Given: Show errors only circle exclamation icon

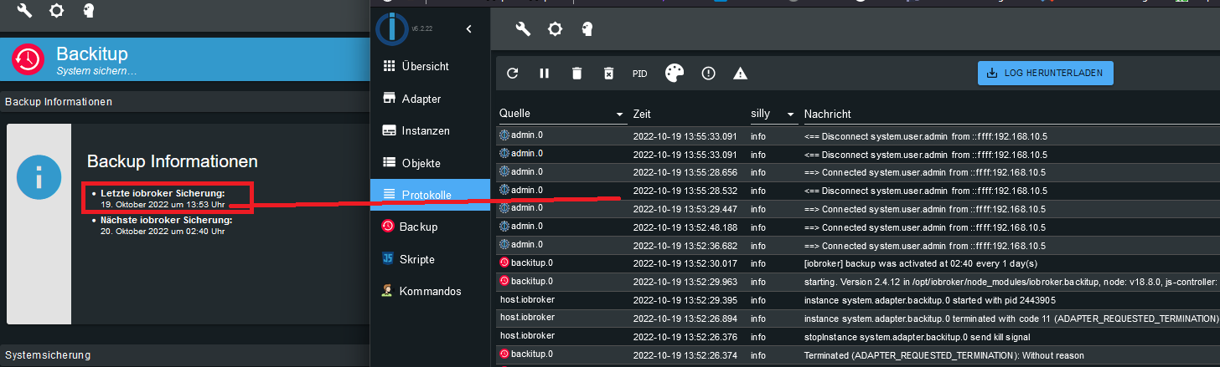Looking at the screenshot, I should point(709,74).
